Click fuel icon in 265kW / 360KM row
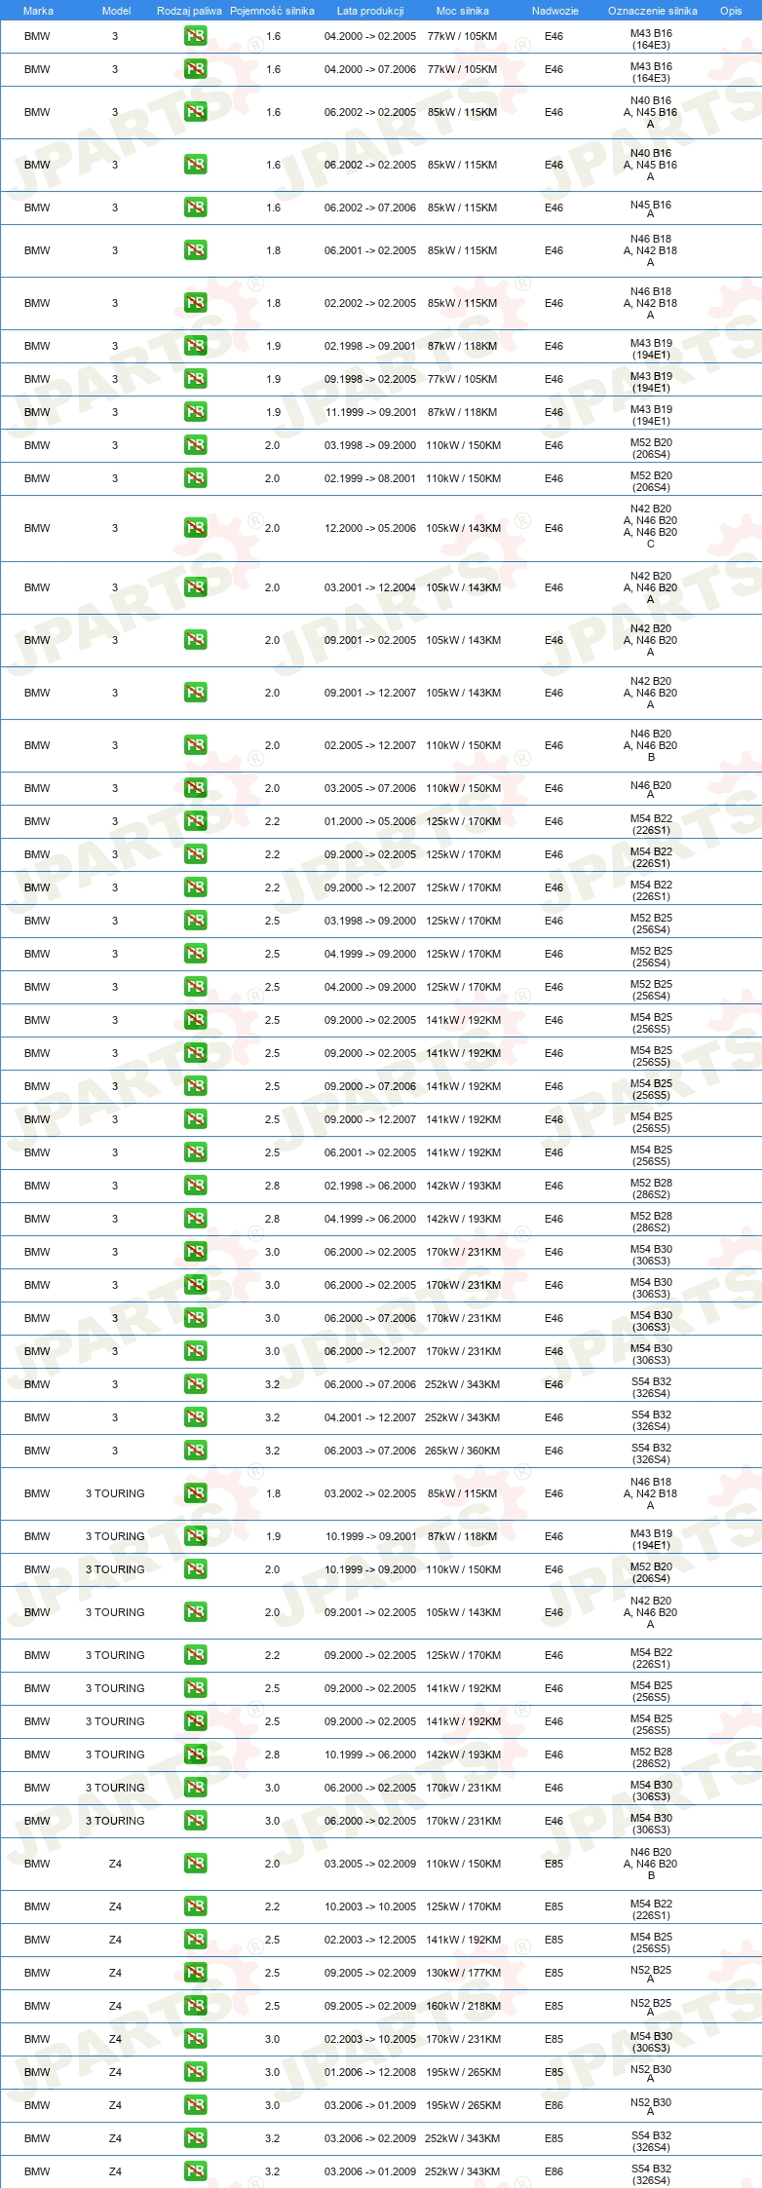The image size is (762, 2188). pyautogui.click(x=195, y=1451)
